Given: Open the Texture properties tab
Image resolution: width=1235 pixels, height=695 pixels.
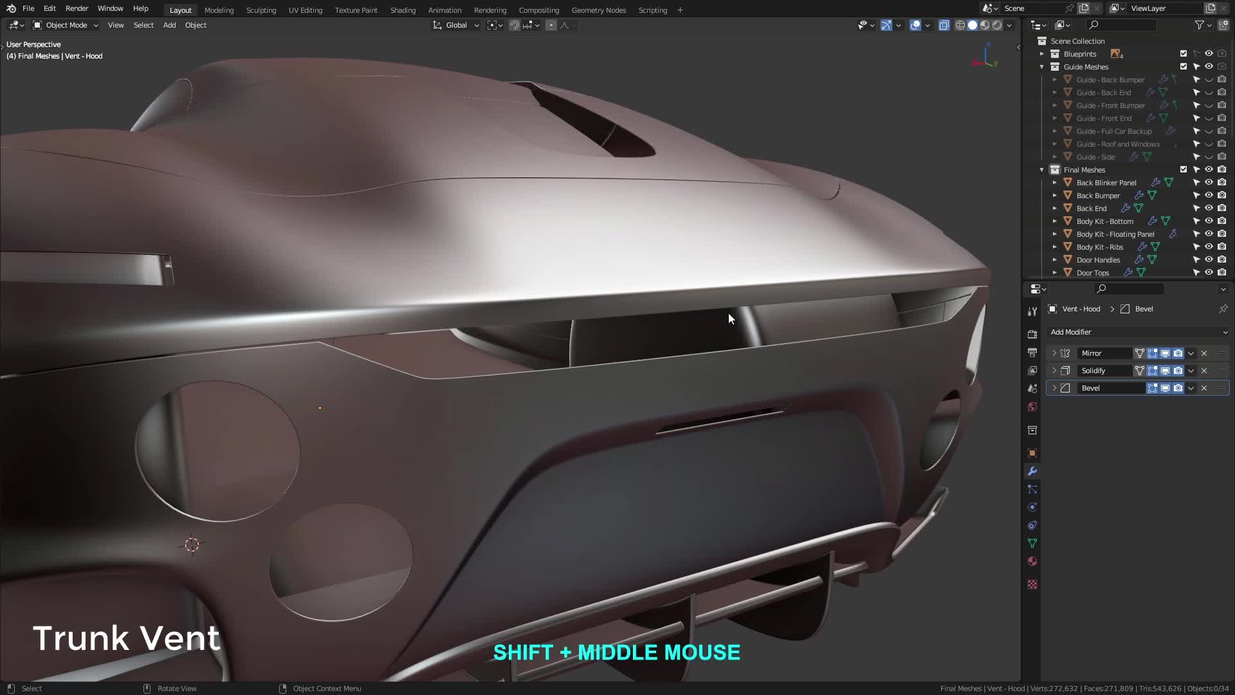Looking at the screenshot, I should pyautogui.click(x=1032, y=584).
